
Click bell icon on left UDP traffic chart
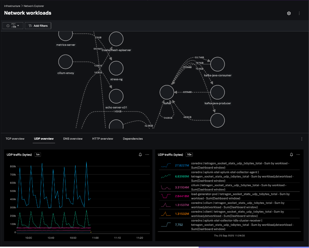(x=140, y=154)
